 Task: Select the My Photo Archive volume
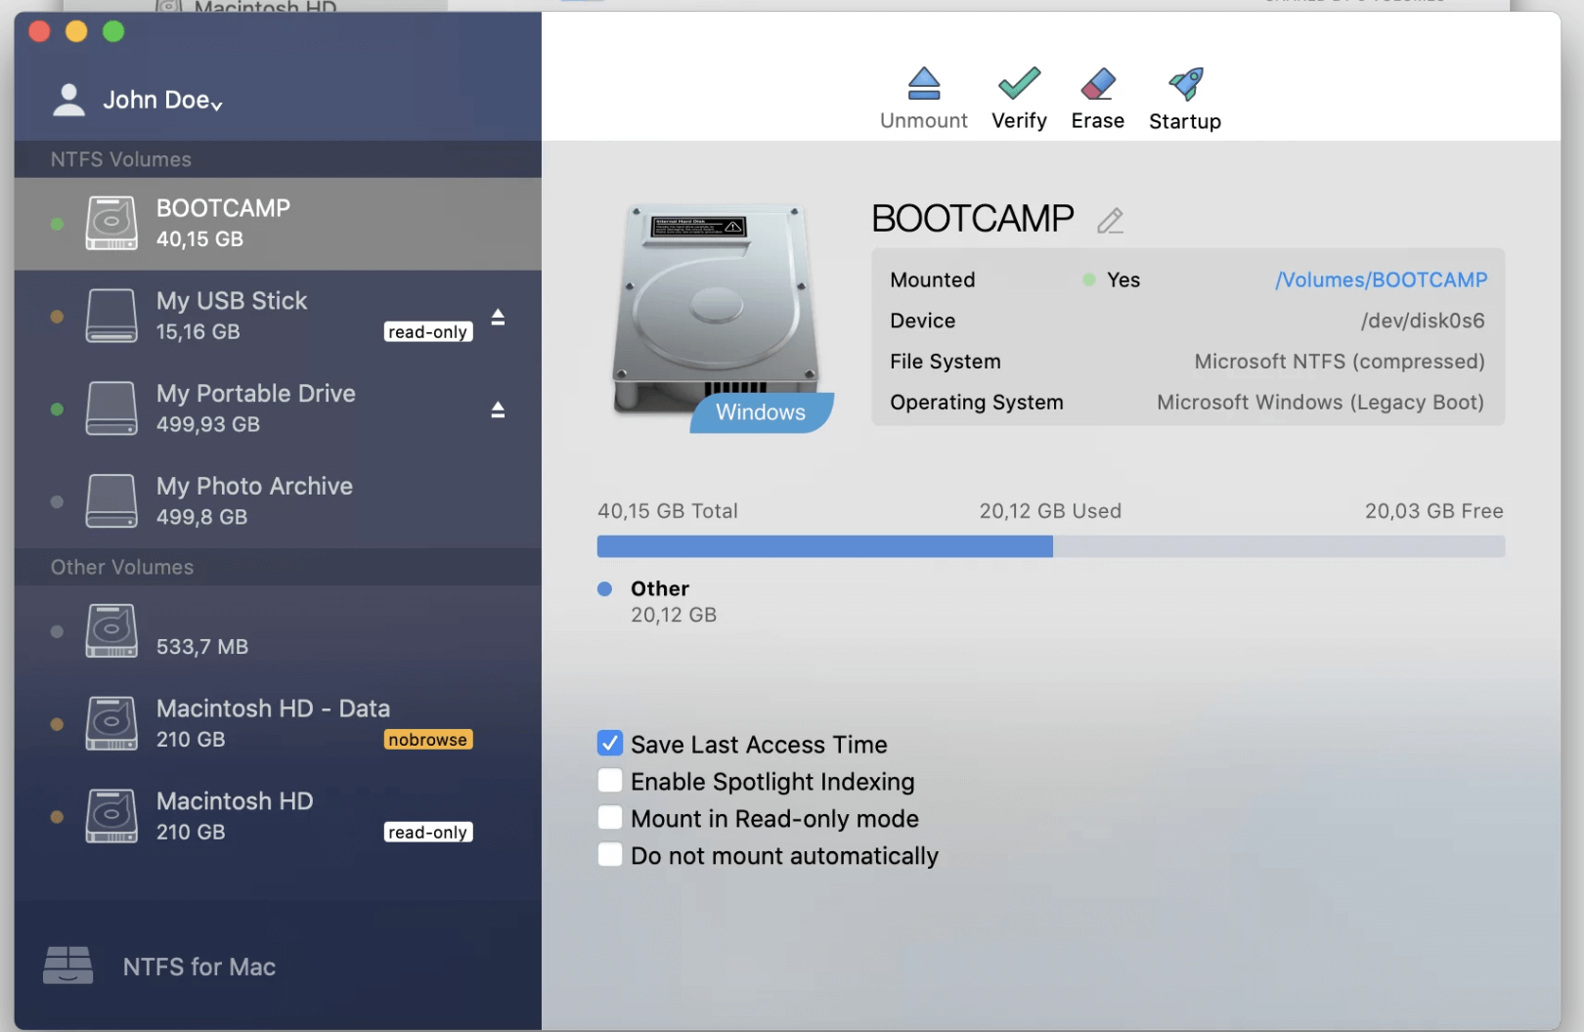253,500
